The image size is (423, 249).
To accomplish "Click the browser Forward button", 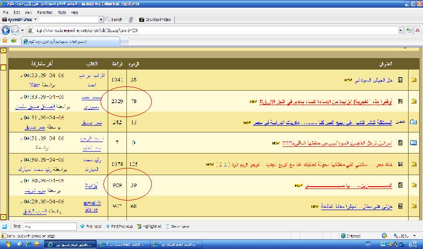I will pos(16,30).
